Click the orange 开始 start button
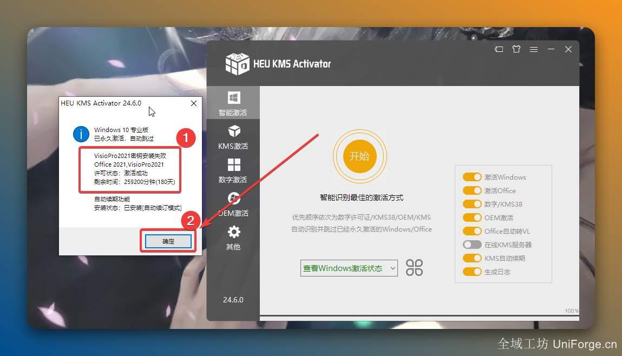 pos(360,156)
